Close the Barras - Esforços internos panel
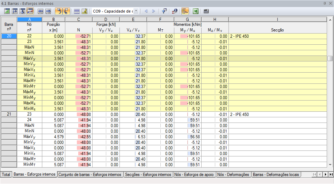The width and height of the screenshot is (334, 184). pos(331,3)
